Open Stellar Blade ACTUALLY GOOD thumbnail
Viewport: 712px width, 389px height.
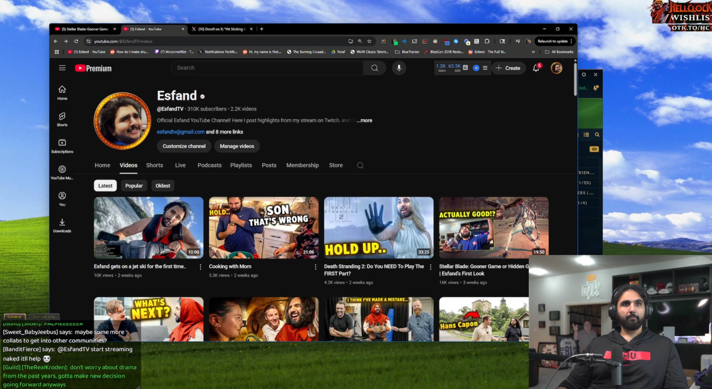coord(494,228)
